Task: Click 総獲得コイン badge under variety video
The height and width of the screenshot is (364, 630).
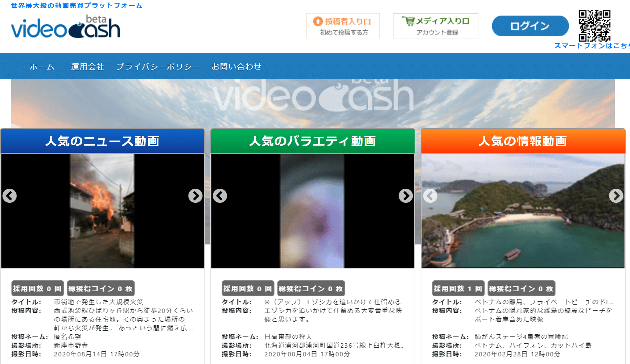Action: point(311,289)
